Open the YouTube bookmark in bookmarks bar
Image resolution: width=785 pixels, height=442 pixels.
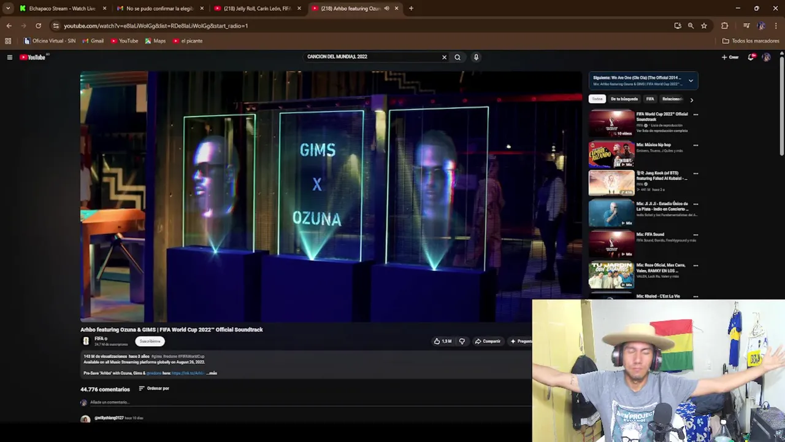[x=124, y=41]
